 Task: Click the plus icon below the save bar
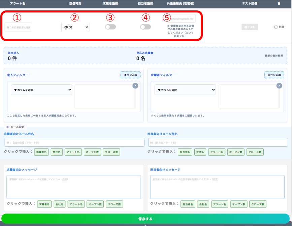click(x=145, y=225)
